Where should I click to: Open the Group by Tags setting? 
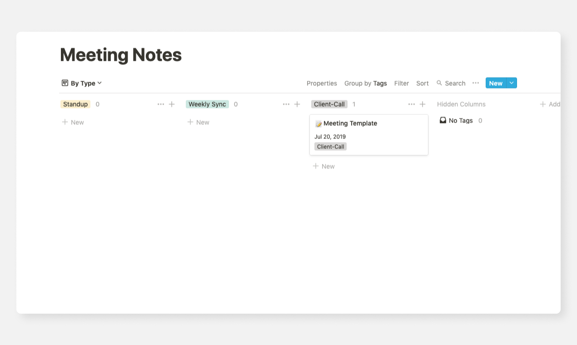point(366,83)
